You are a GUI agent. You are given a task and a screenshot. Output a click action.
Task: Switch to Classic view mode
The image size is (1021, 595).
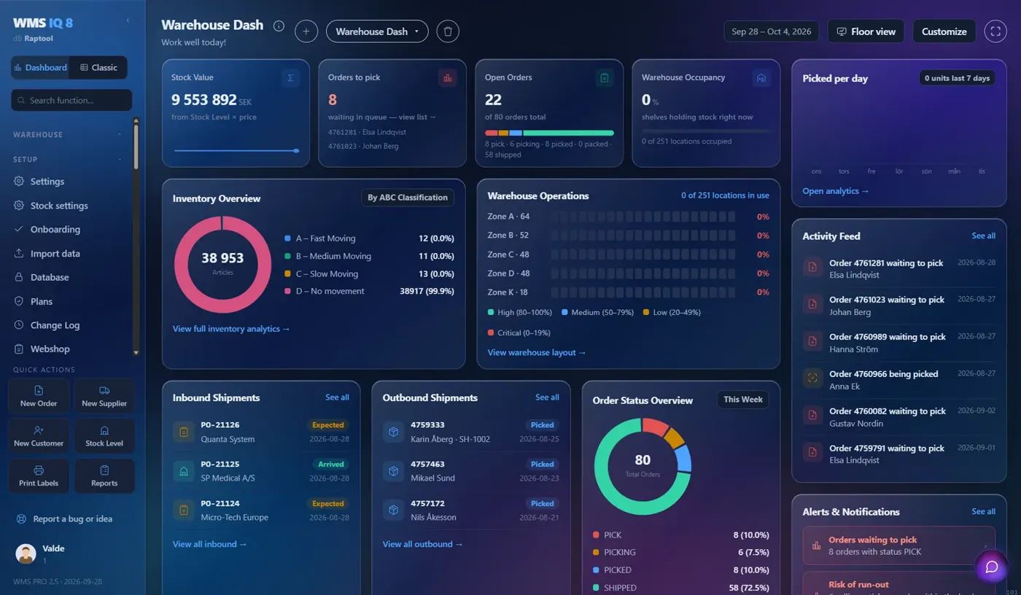[98, 68]
